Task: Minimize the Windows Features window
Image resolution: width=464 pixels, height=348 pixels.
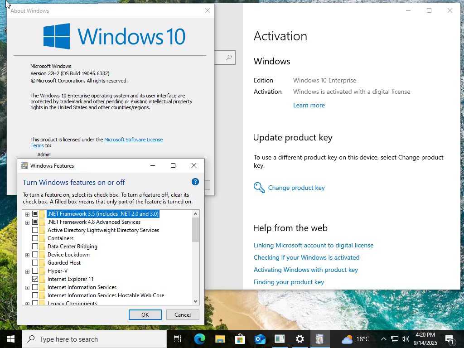Action: point(153,165)
